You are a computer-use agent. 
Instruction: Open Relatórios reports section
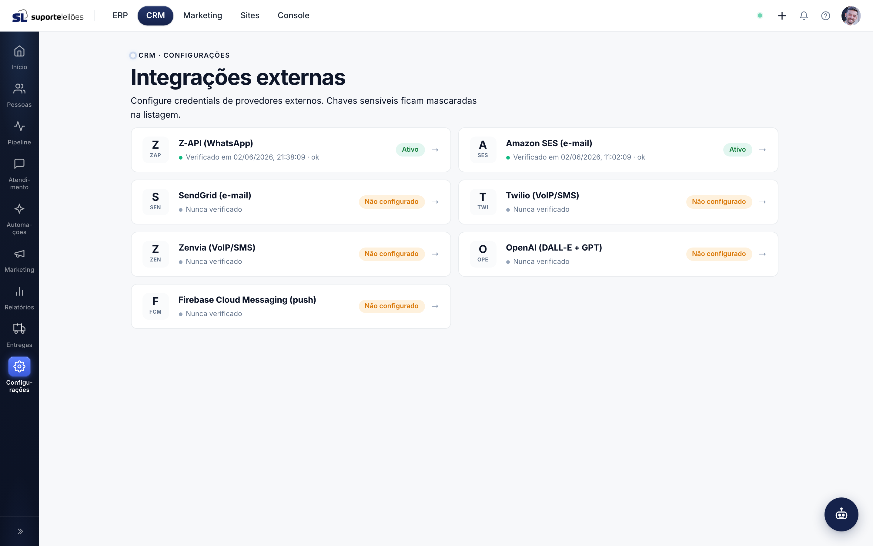pyautogui.click(x=19, y=298)
